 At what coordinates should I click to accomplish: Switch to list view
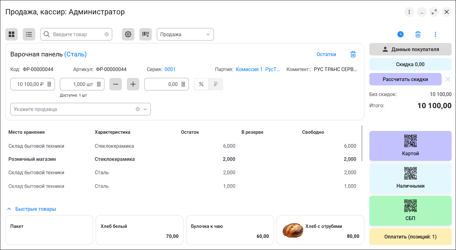coord(29,34)
